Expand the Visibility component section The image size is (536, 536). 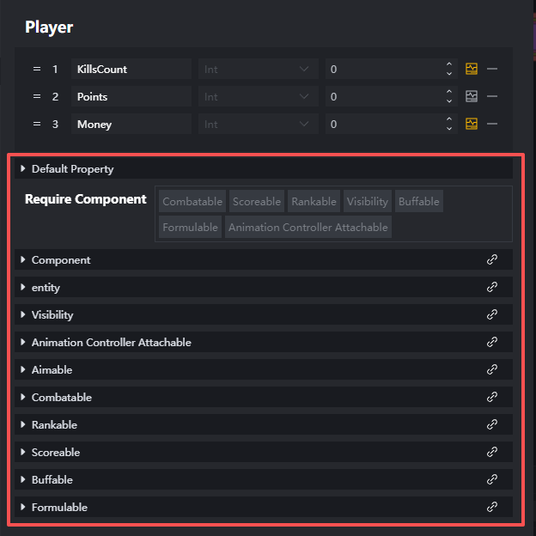click(x=23, y=314)
